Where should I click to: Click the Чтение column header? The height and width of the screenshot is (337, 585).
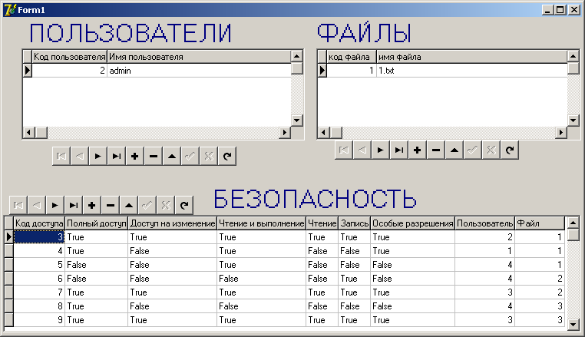322,223
